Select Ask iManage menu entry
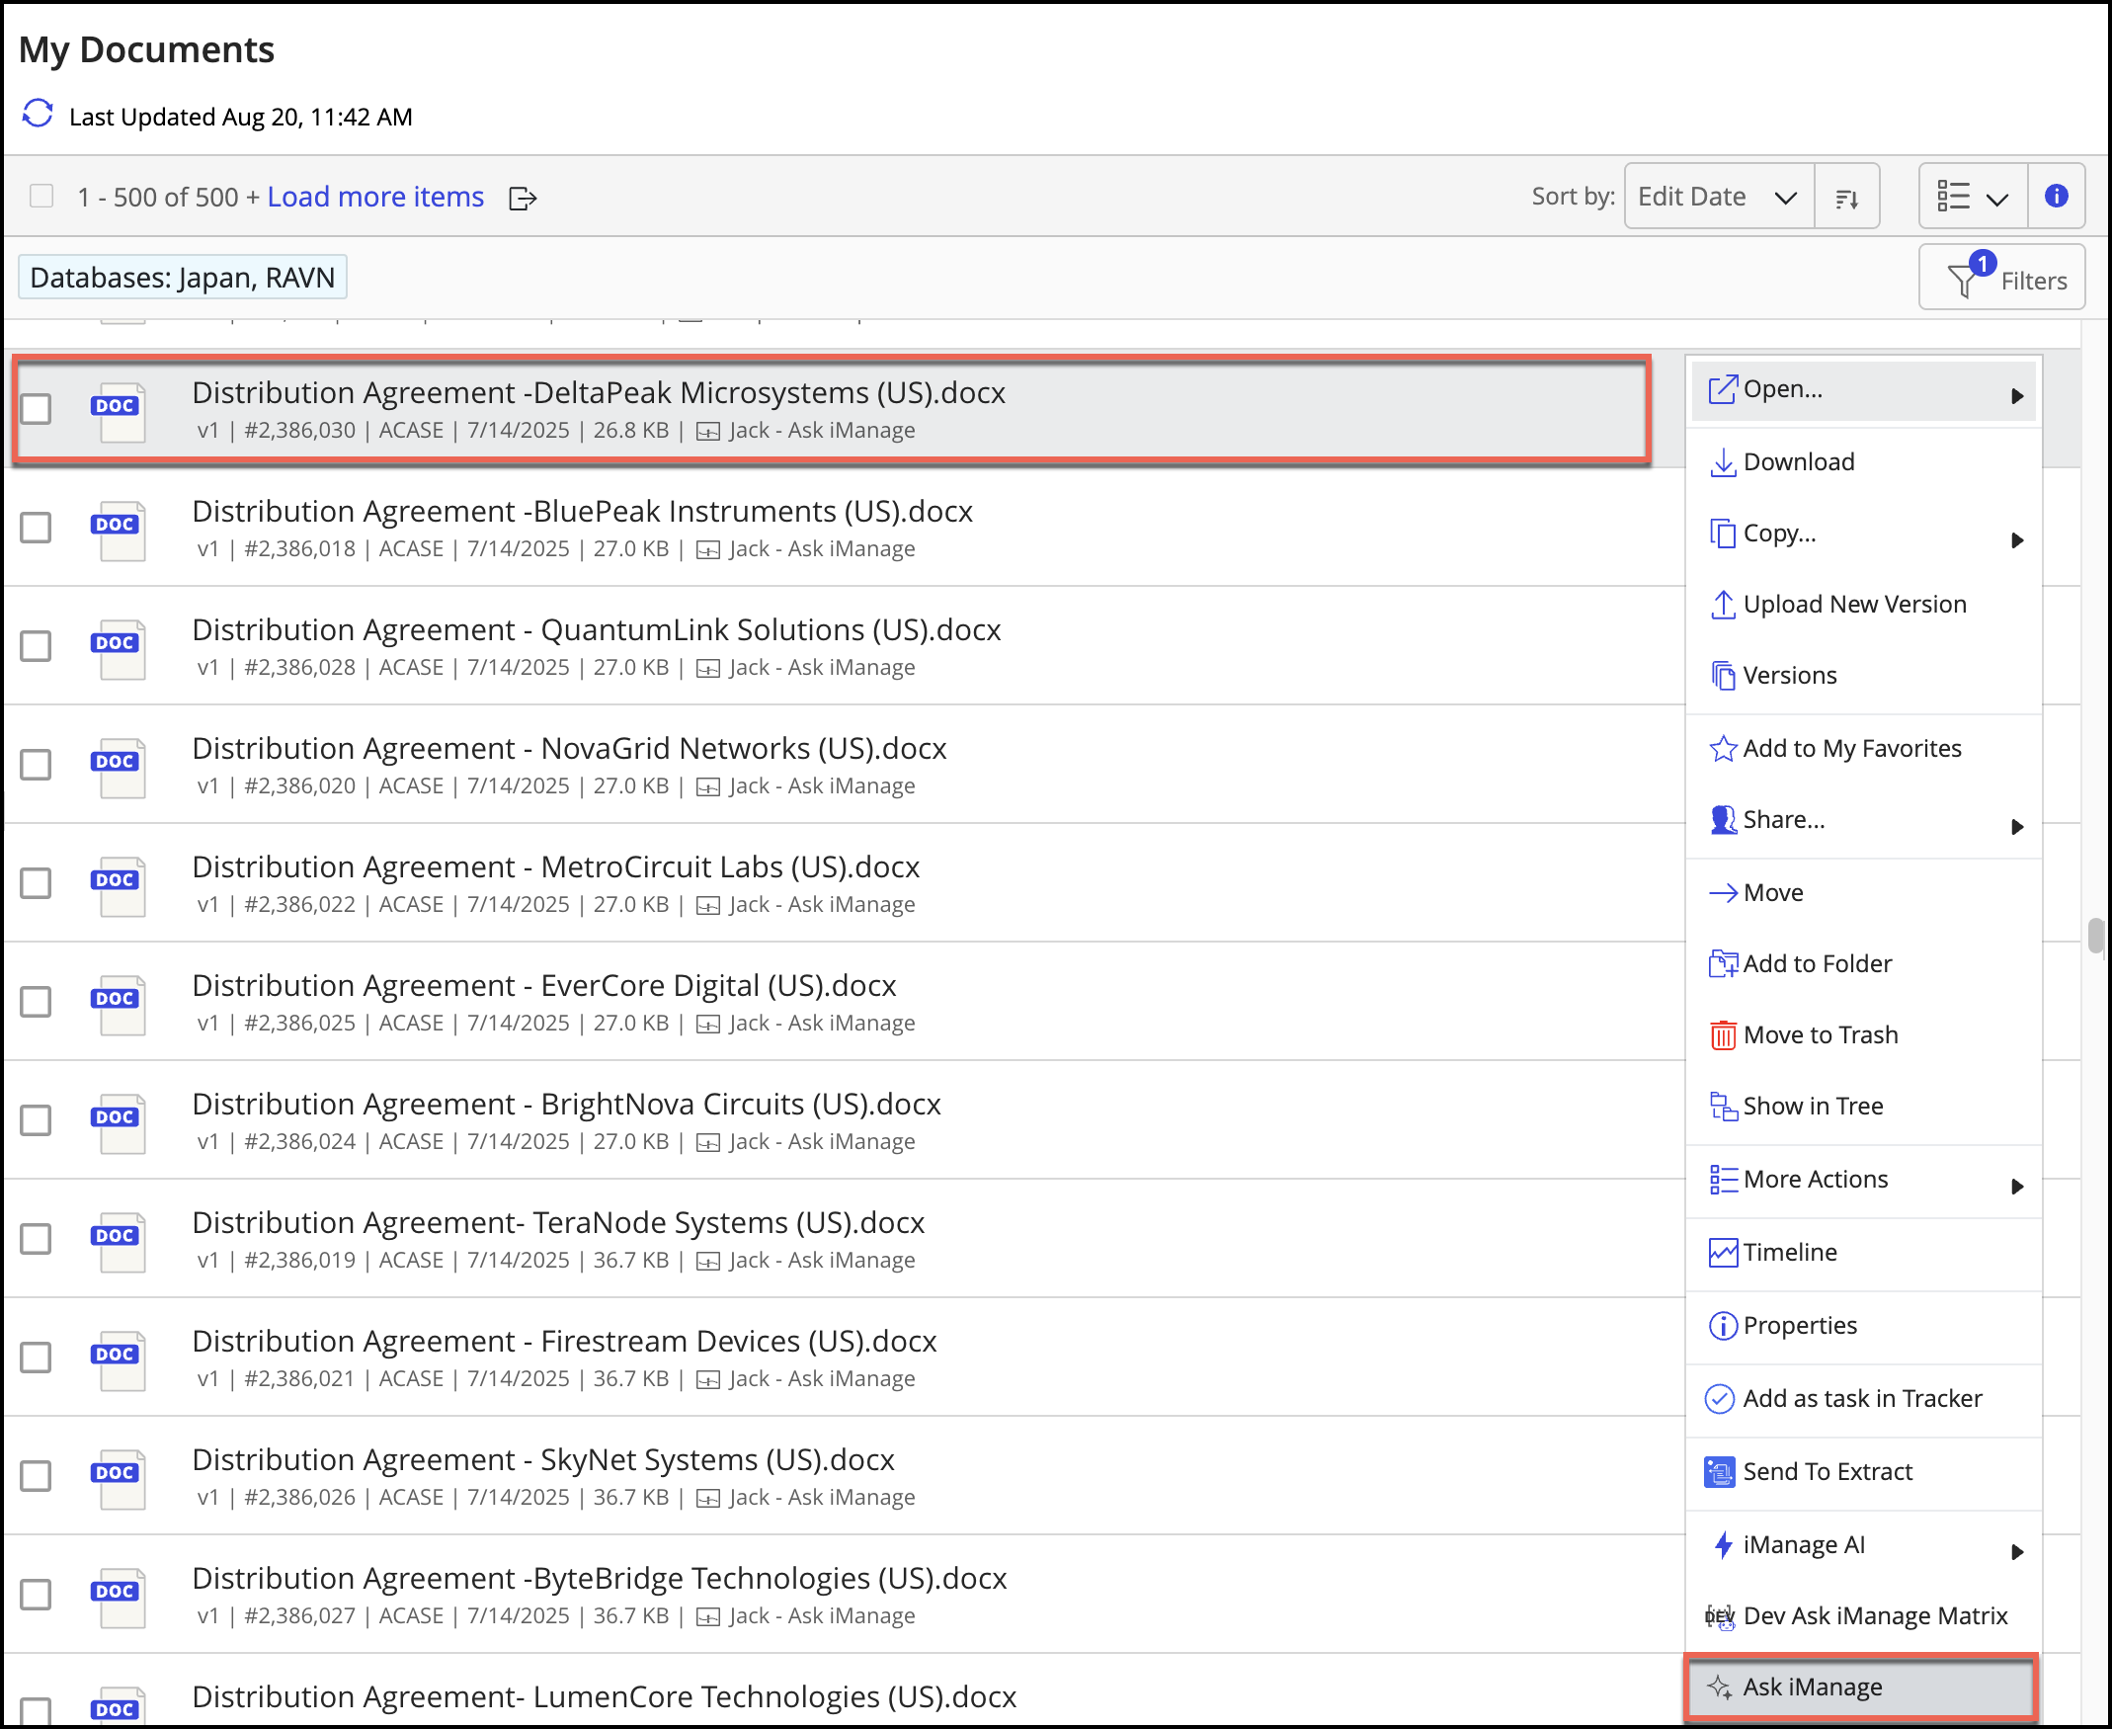The width and height of the screenshot is (2112, 1729). [1812, 1688]
